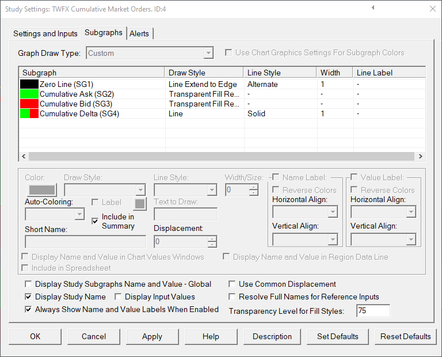This screenshot has height=357, width=442.
Task: Select the Zero Line (SG1) black swatch
Action: click(x=29, y=85)
